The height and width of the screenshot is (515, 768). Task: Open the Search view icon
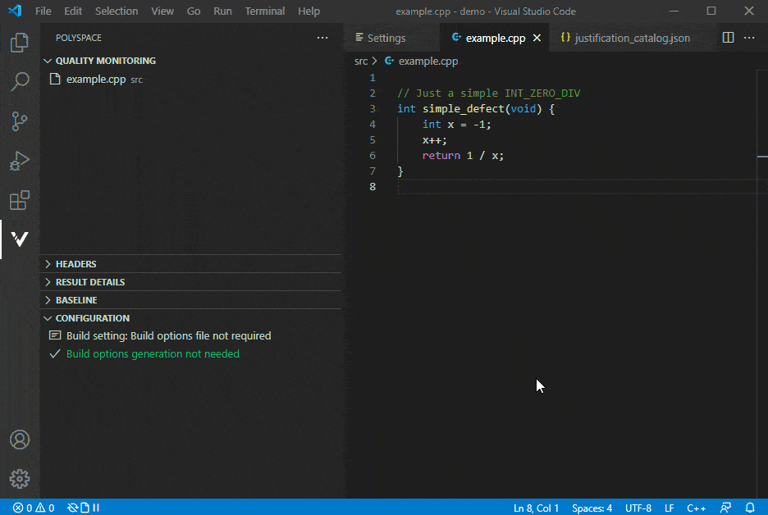click(20, 82)
